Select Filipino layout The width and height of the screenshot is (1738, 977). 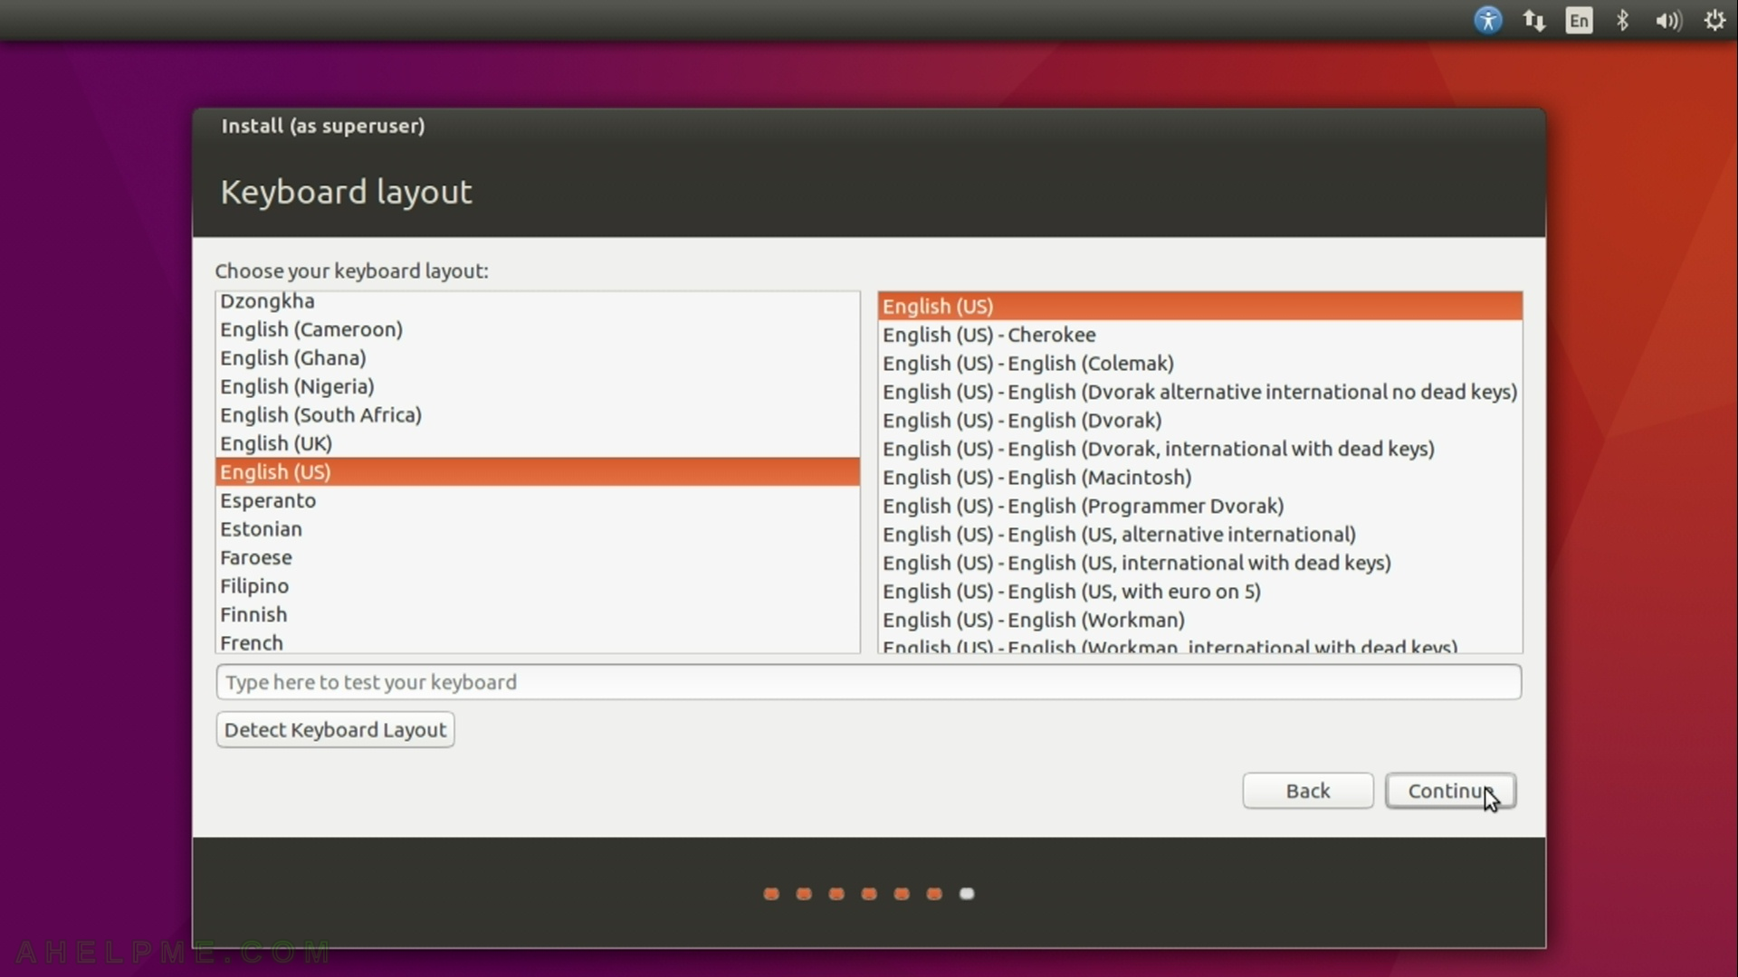click(x=538, y=586)
